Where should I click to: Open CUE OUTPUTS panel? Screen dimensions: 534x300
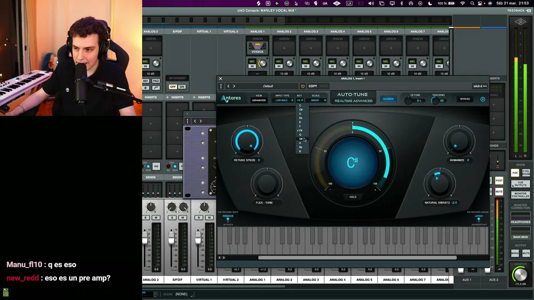521,184
